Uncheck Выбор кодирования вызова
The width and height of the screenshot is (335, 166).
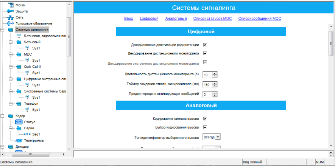(x=205, y=127)
